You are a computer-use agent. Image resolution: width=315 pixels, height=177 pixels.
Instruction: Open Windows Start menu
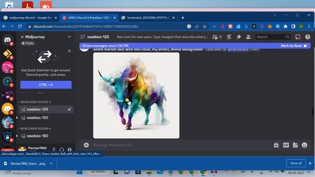(x=80, y=172)
